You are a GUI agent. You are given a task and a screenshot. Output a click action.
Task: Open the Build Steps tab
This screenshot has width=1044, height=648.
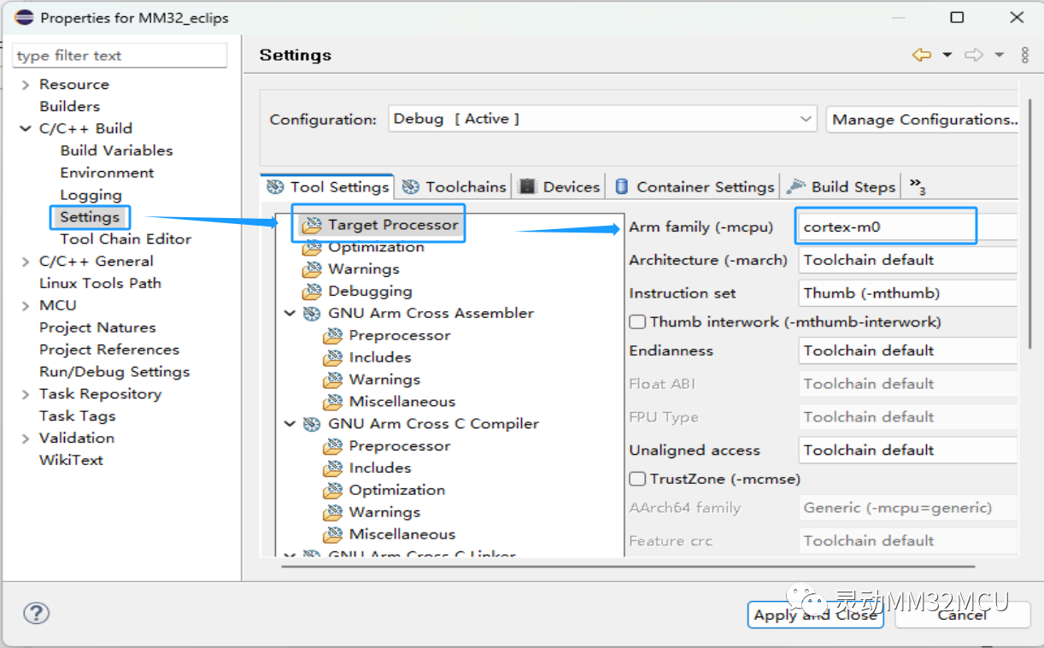842,187
